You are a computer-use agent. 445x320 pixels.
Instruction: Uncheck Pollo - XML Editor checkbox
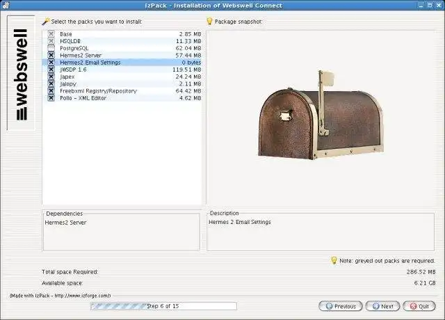[x=51, y=97]
